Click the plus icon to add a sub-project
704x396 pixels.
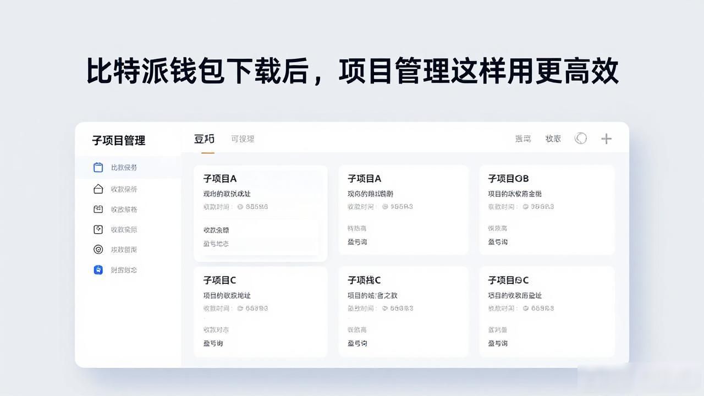(x=606, y=139)
